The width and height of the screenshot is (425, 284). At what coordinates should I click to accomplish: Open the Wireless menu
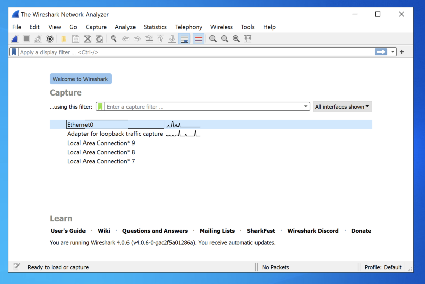click(x=222, y=27)
